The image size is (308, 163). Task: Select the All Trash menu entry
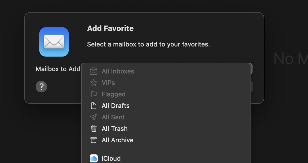(115, 129)
